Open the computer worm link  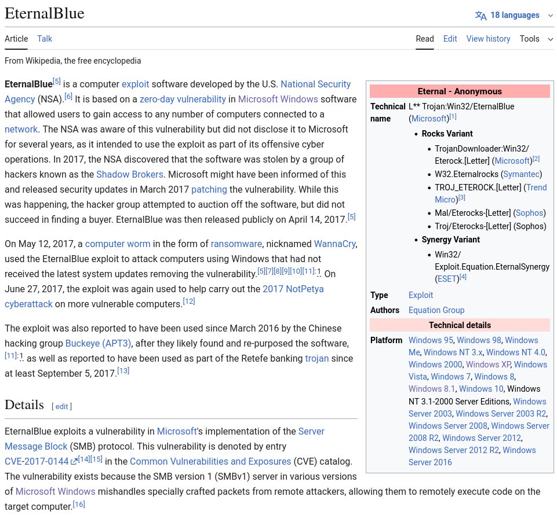click(118, 244)
